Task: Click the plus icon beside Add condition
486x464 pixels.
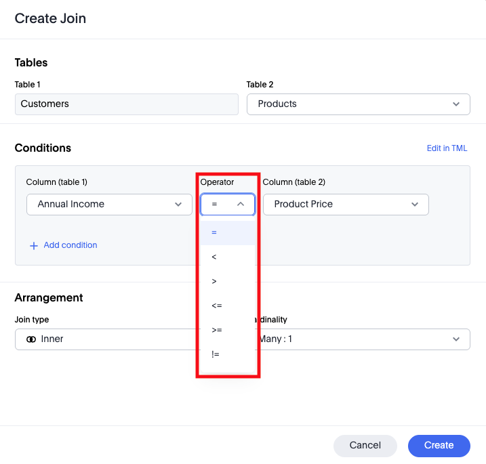Action: [x=33, y=246]
